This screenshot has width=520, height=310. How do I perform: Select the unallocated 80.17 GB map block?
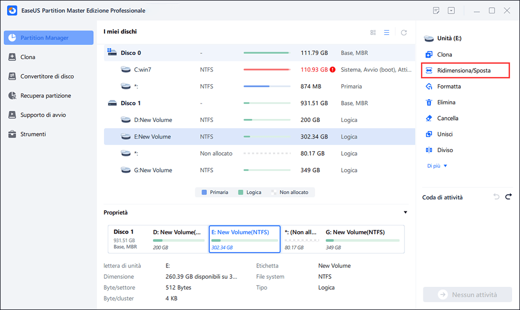click(x=302, y=239)
